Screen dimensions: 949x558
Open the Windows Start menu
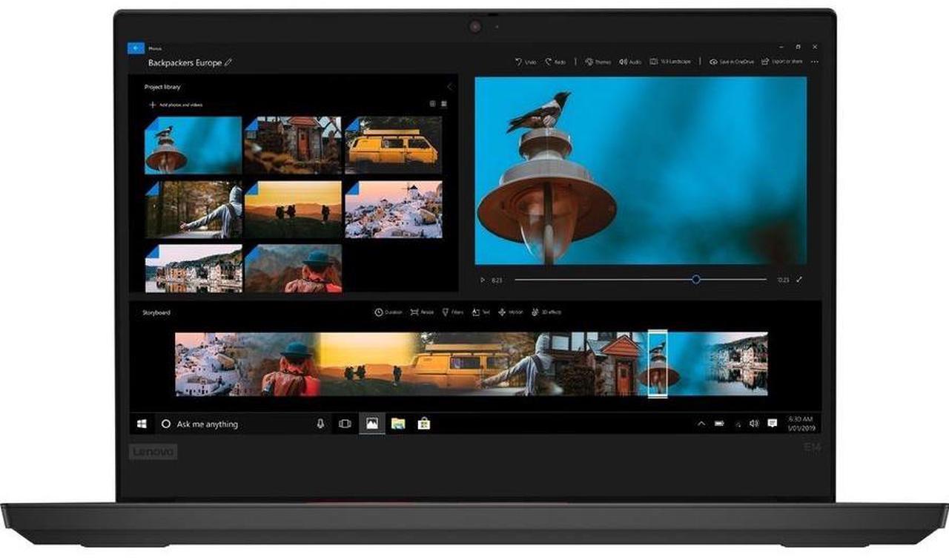pyautogui.click(x=142, y=424)
